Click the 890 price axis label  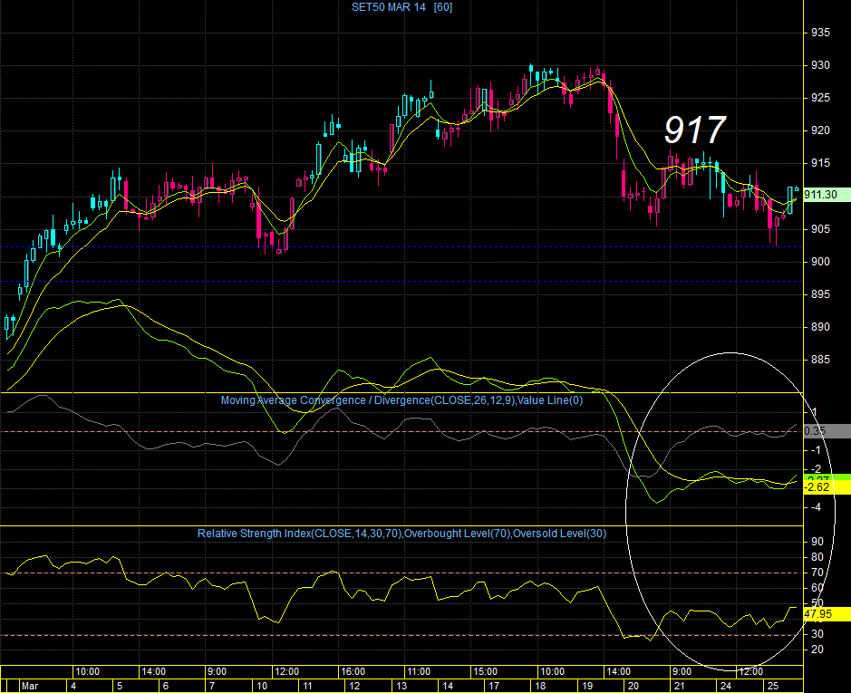[x=820, y=327]
